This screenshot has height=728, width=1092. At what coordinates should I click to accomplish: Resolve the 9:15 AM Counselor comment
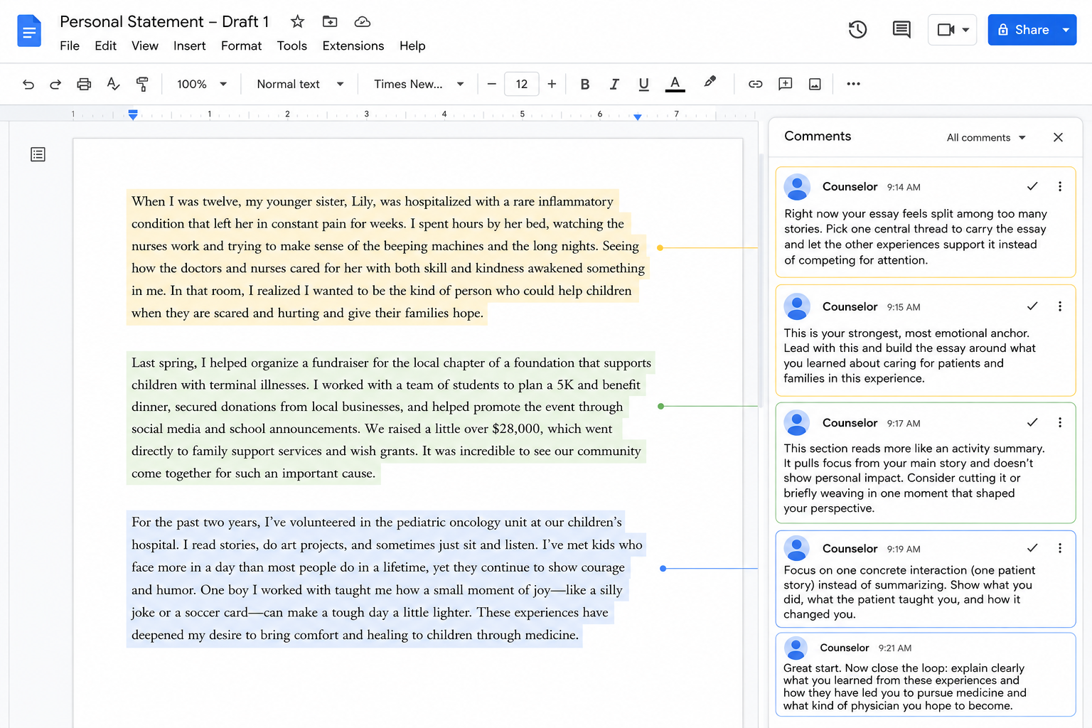tap(1032, 306)
